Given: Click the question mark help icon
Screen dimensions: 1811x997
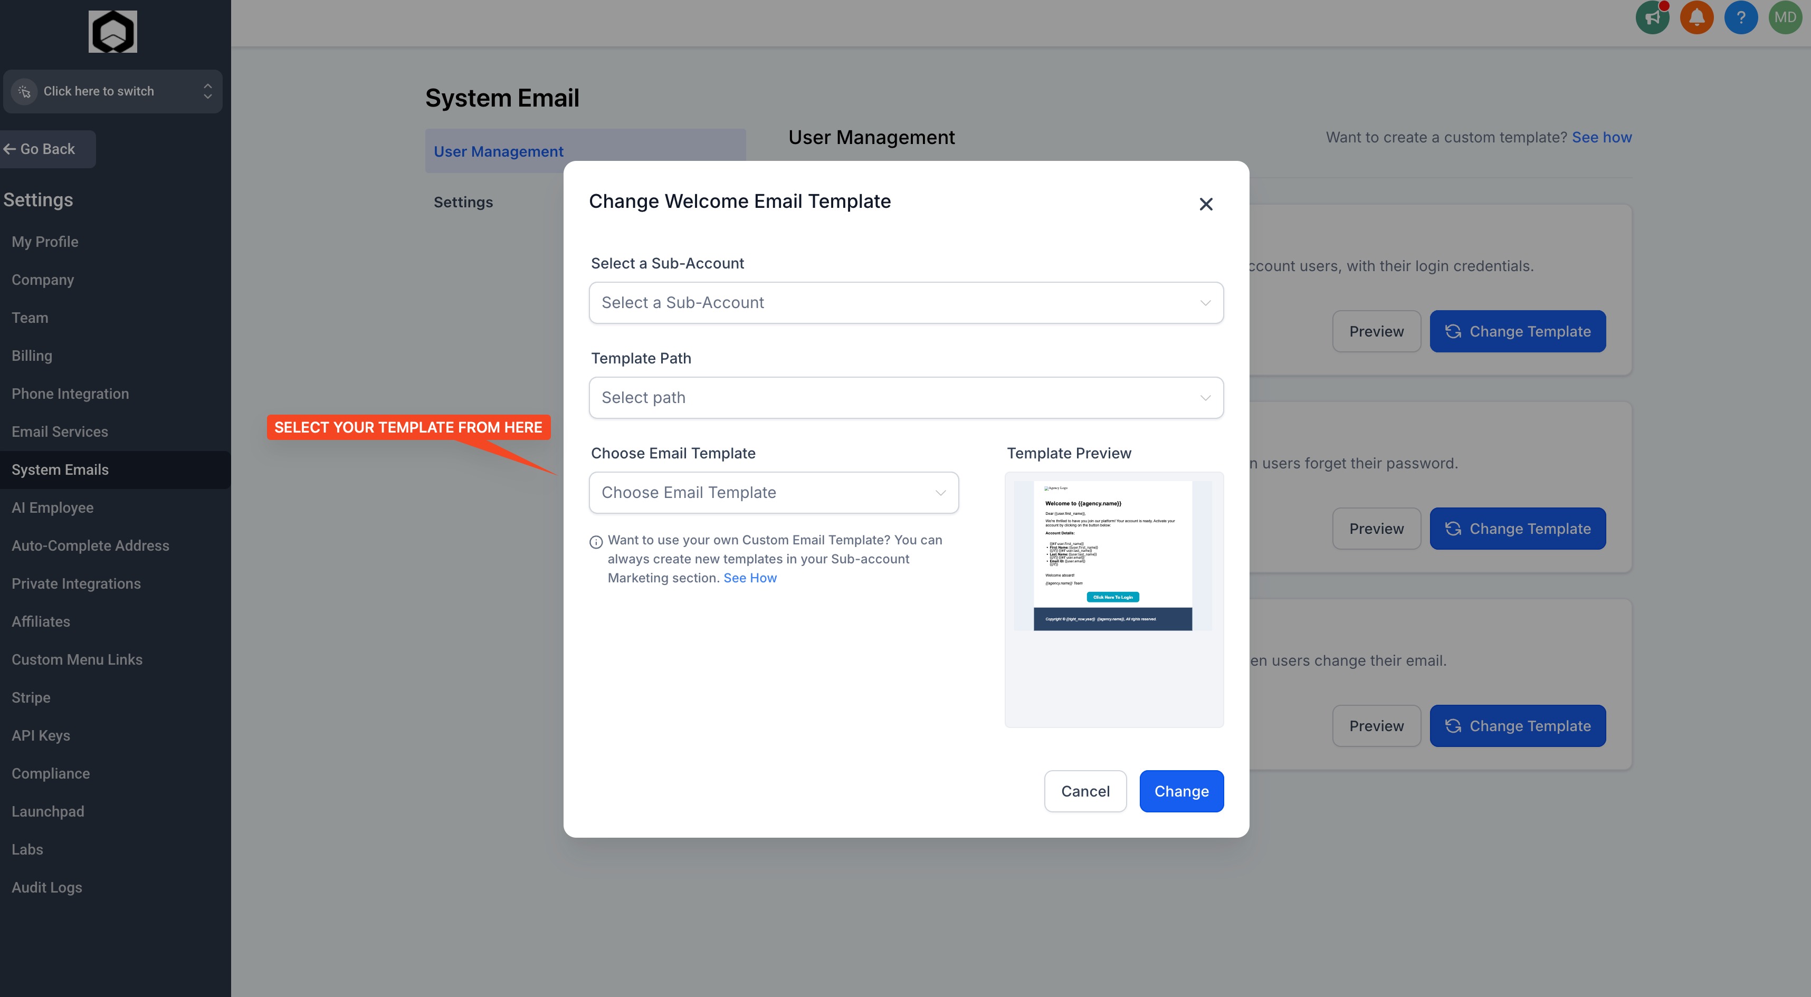Looking at the screenshot, I should 1741,17.
